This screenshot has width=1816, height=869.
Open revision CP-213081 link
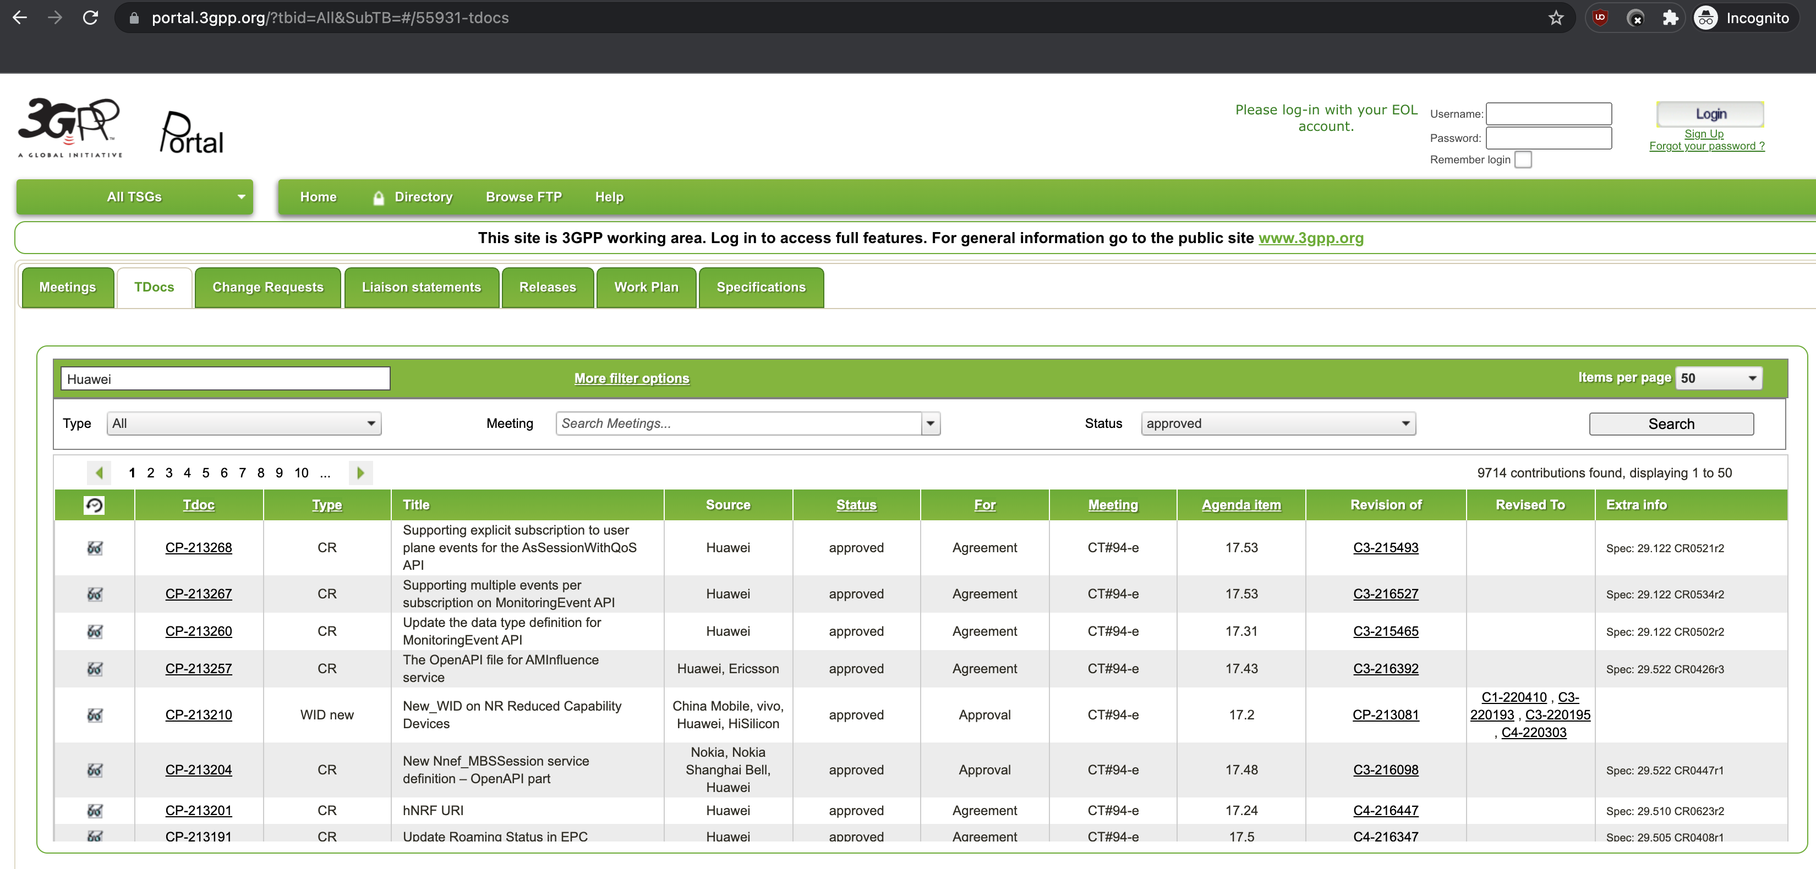click(x=1385, y=714)
